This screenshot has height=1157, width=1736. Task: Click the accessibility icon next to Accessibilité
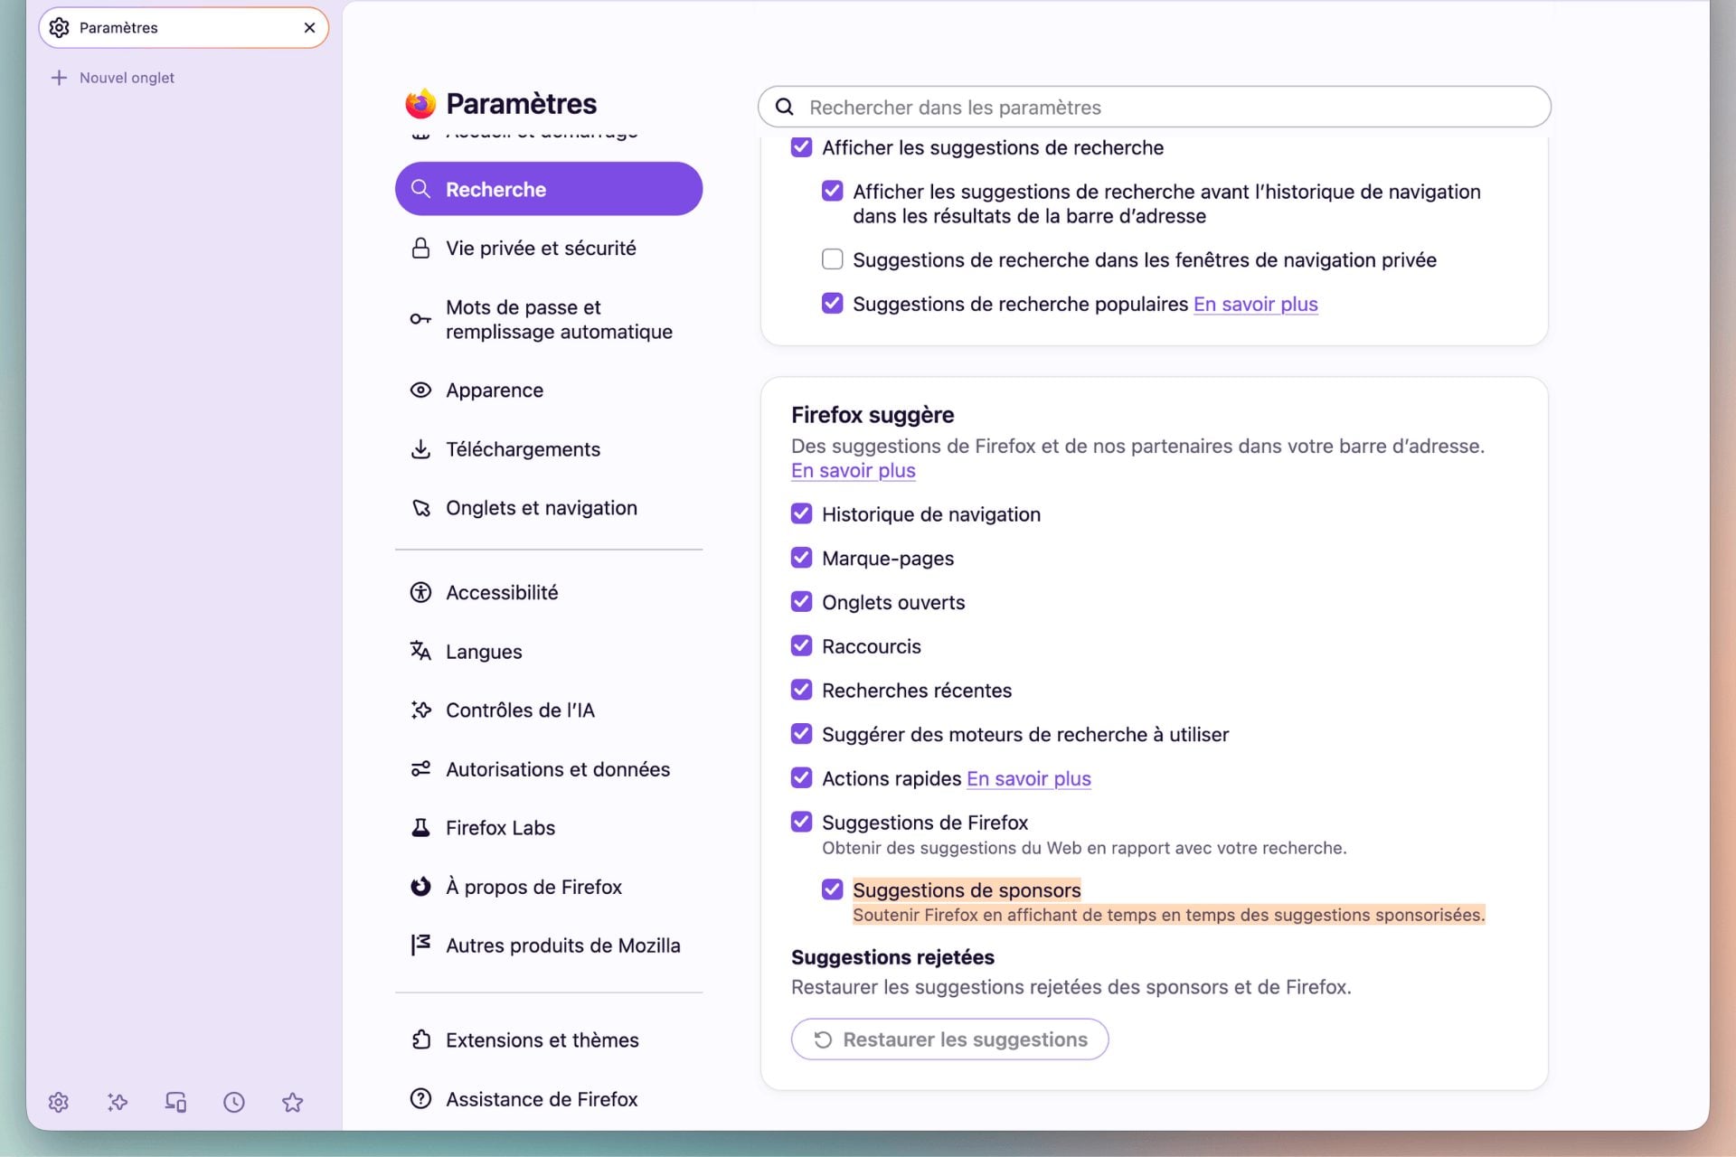420,592
